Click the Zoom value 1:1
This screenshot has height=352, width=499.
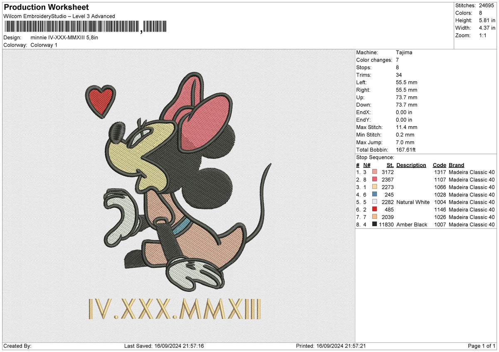coord(483,35)
